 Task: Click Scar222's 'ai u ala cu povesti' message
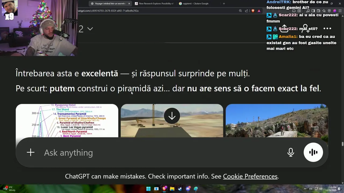(302, 18)
